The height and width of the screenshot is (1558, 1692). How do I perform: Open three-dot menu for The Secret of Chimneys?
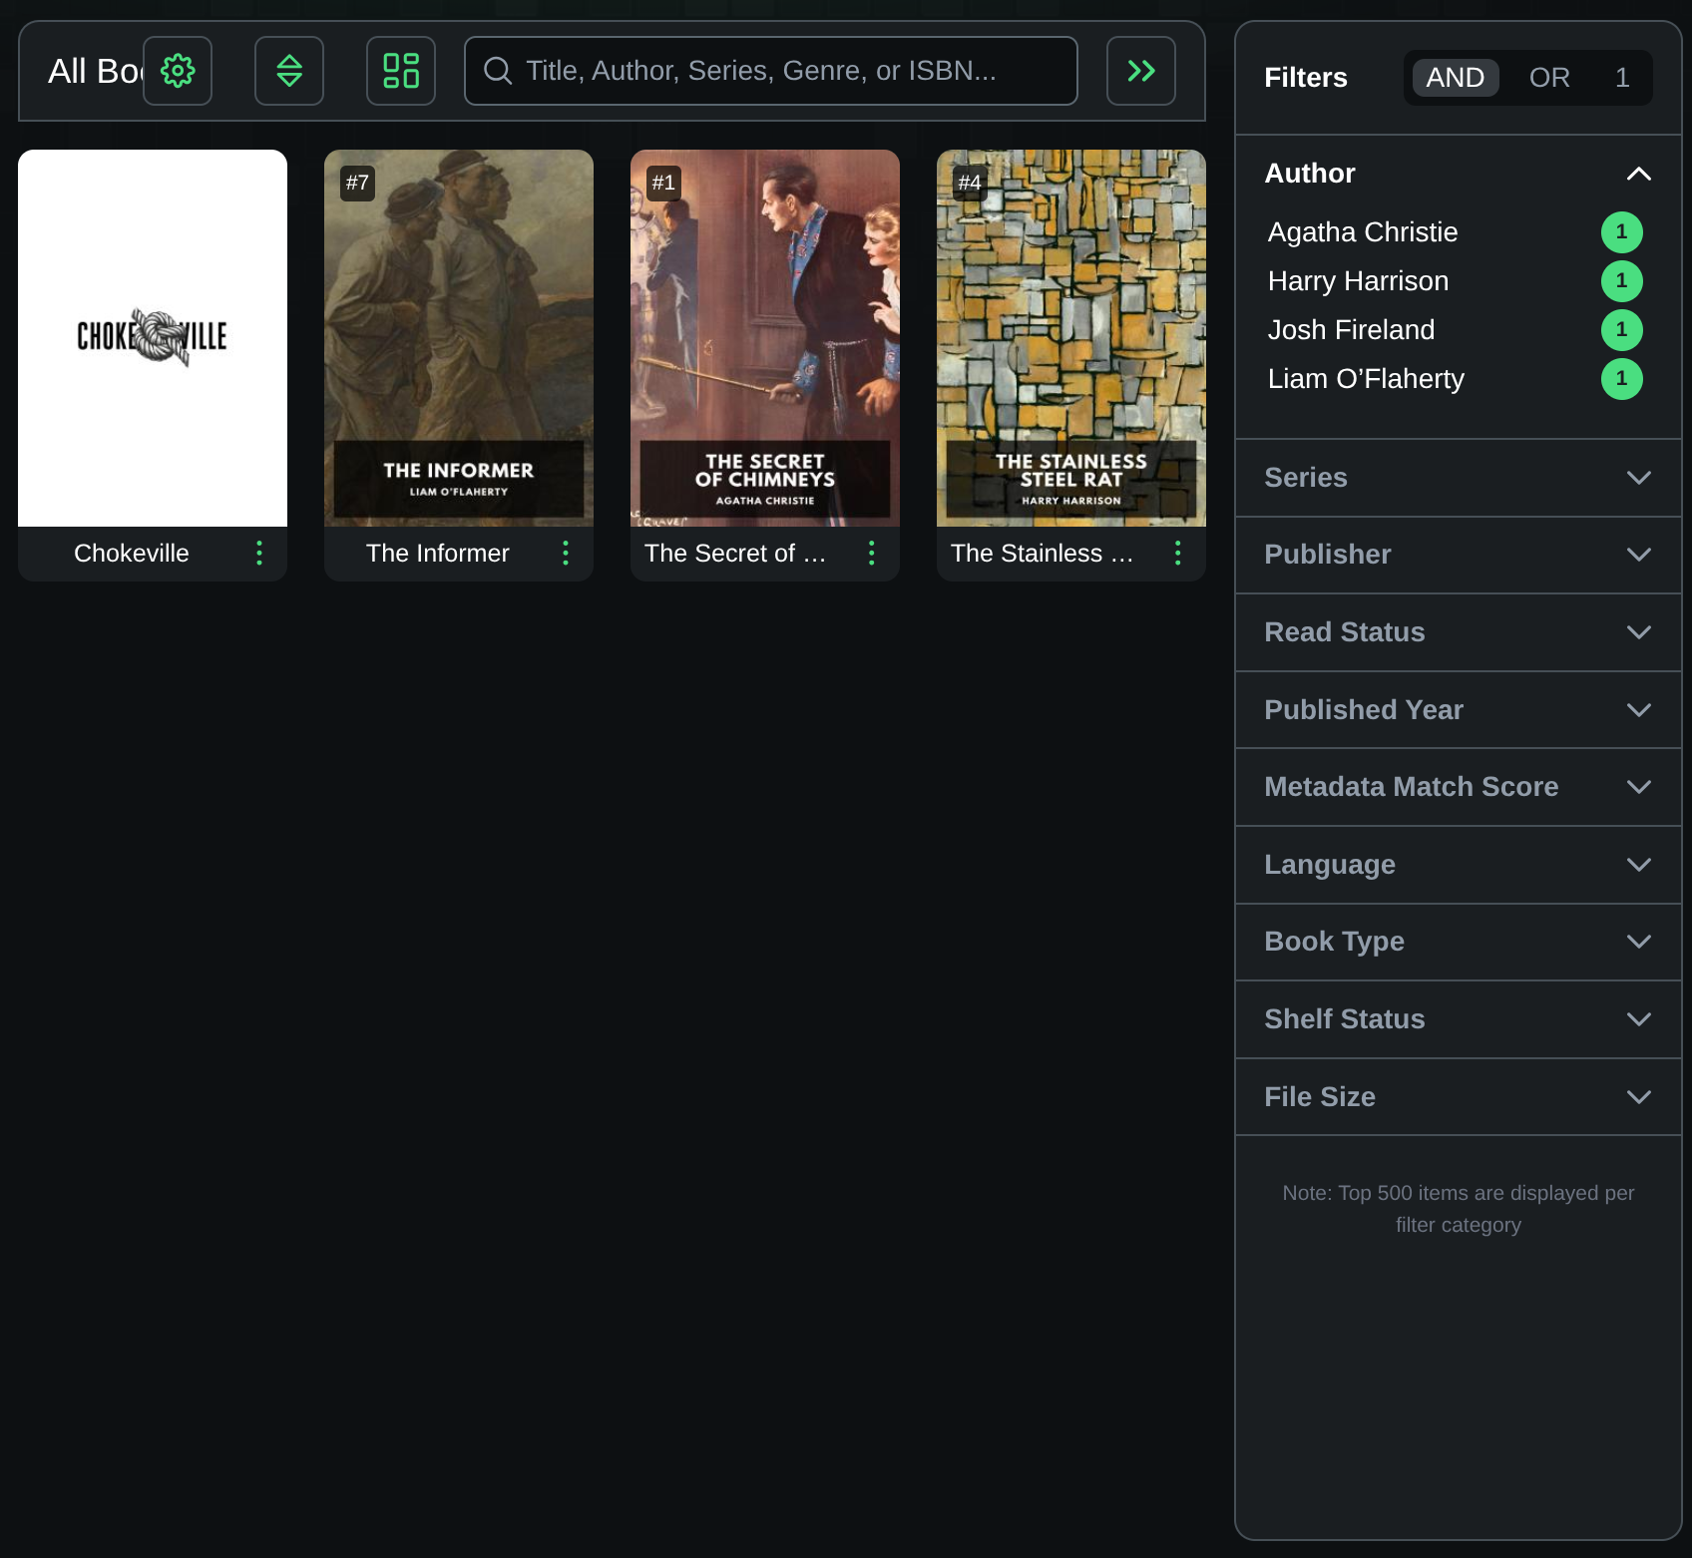872,554
